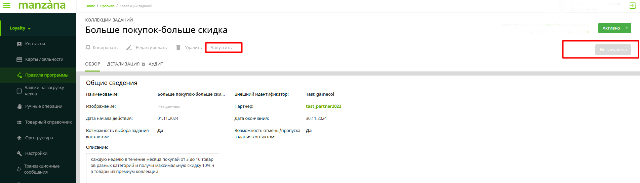Screen dimensions: 640x183
Task: Click the Оргструктура layers icon
Action: [x=19, y=138]
